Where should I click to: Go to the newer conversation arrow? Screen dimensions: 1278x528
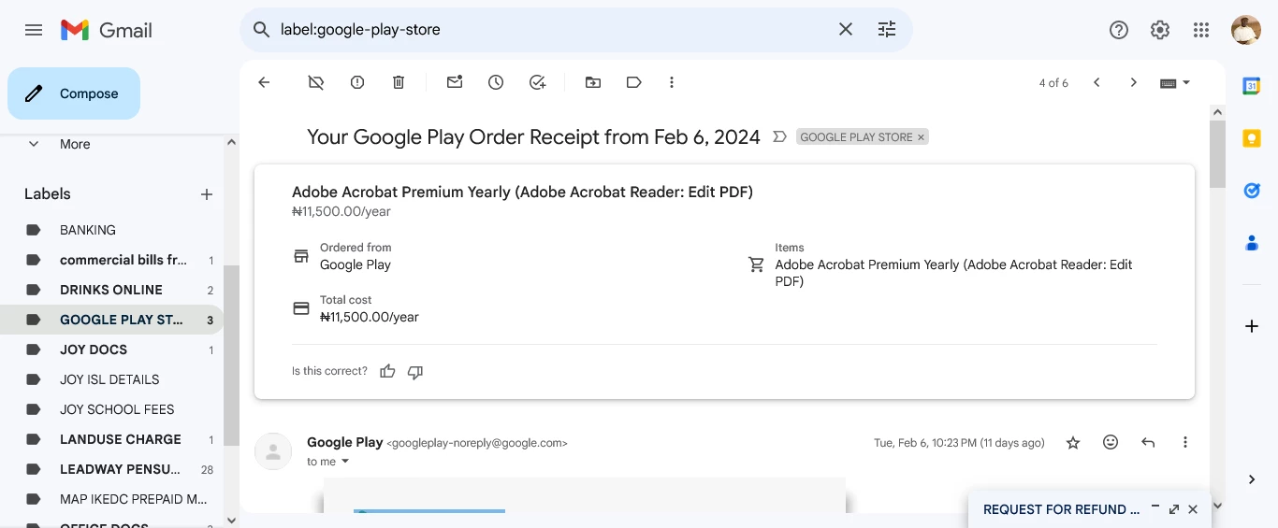pyautogui.click(x=1096, y=82)
